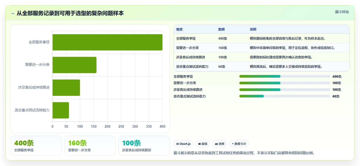Click the 适合重点测试流转能力 60条 progress bar
Image resolution: width=360 pixels, height=166 pixels.
285,96
